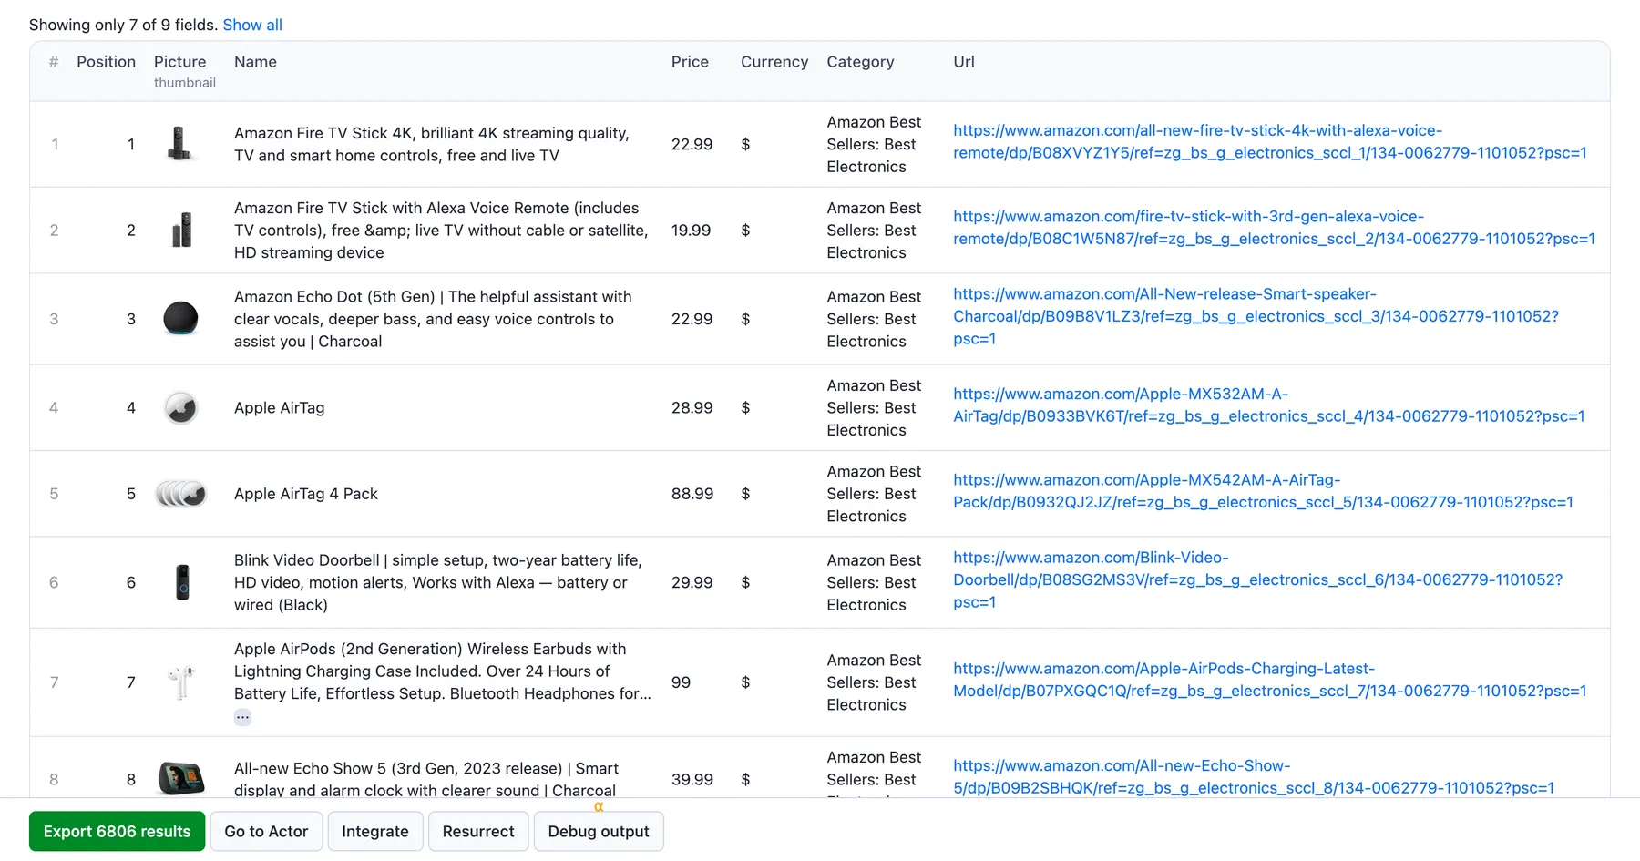Viewport: 1640px width, 861px height.
Task: Click the Position column header
Action: 106,62
